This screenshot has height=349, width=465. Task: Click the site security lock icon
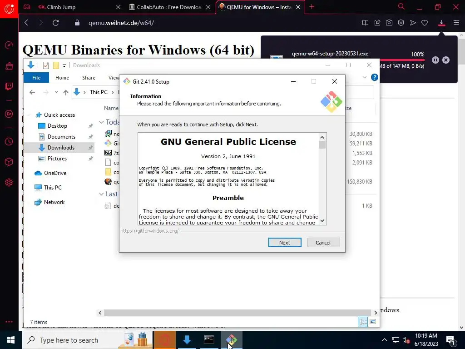pyautogui.click(x=77, y=23)
